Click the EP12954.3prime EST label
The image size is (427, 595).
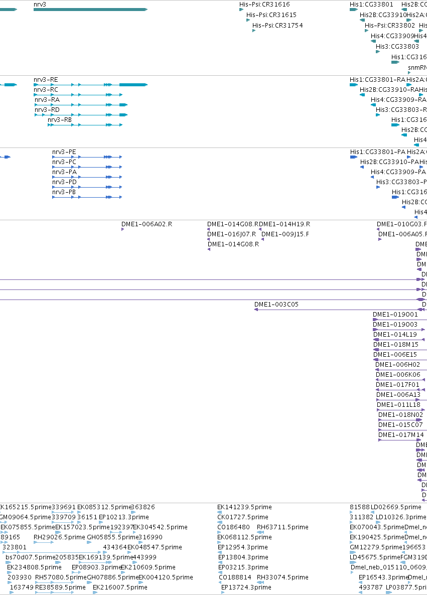[x=243, y=547]
